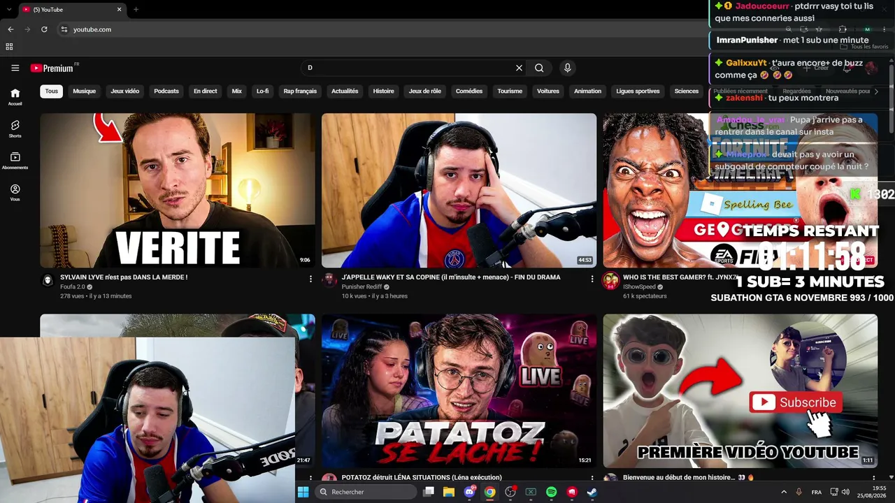Image resolution: width=895 pixels, height=503 pixels.
Task: Select the Tous filter chip
Action: click(x=52, y=91)
